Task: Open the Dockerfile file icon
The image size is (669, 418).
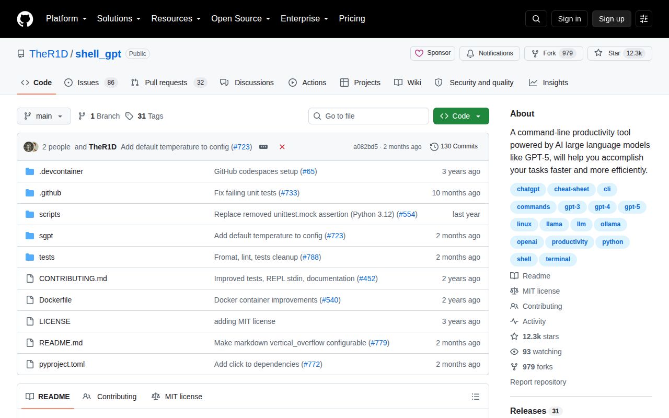Action: point(30,300)
